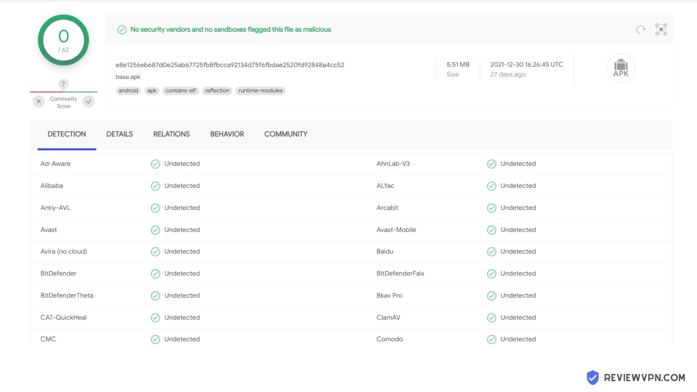697x392 pixels.
Task: Click the green check beside 'No security vendors' message
Action: click(x=122, y=30)
